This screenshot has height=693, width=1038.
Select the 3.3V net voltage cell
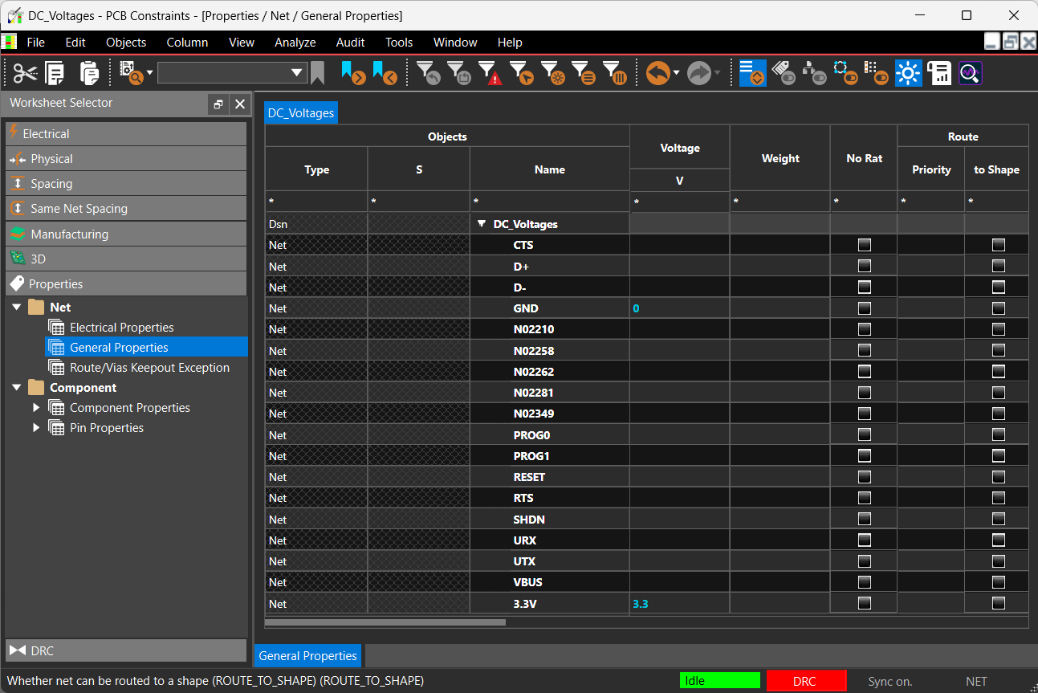[x=679, y=603]
